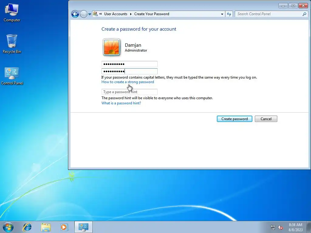Screen dimensions: 311x233
Task: Open Windows Explorer from taskbar
Action: (46, 227)
